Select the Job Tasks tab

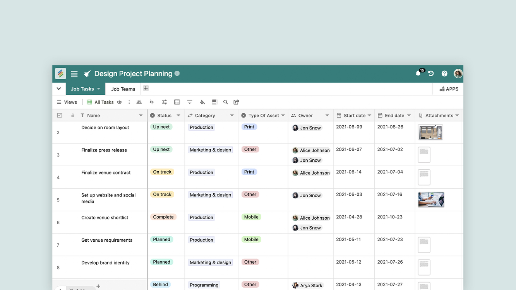coord(82,89)
